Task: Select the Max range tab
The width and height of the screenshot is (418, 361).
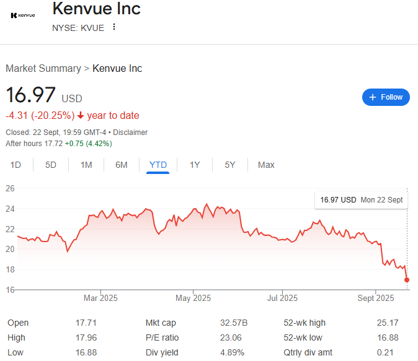Action: point(266,165)
